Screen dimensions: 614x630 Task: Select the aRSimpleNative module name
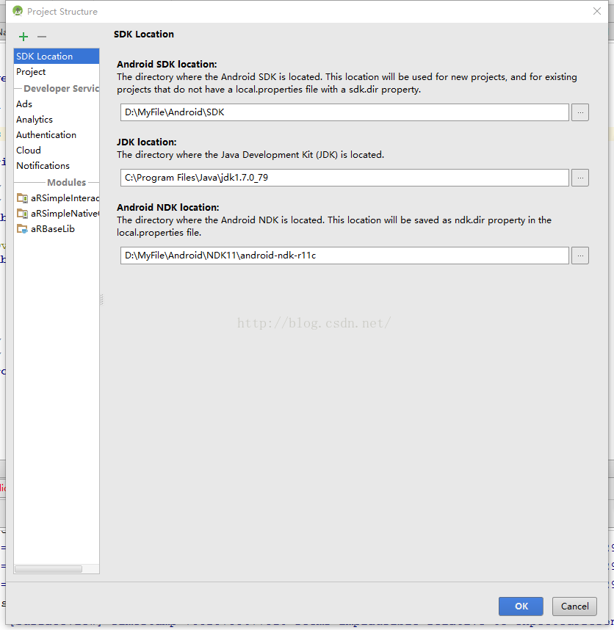click(65, 214)
